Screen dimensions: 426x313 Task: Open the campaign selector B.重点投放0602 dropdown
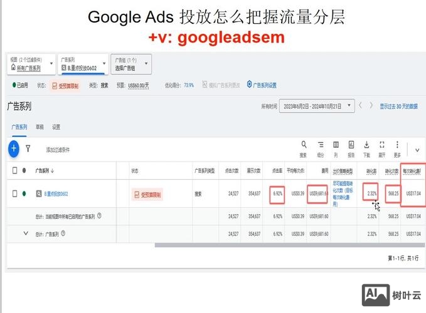pyautogui.click(x=83, y=64)
